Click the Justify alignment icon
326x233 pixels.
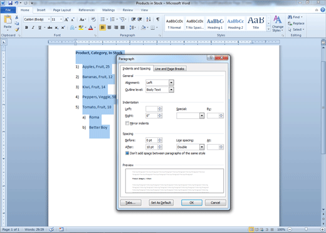click(122, 28)
